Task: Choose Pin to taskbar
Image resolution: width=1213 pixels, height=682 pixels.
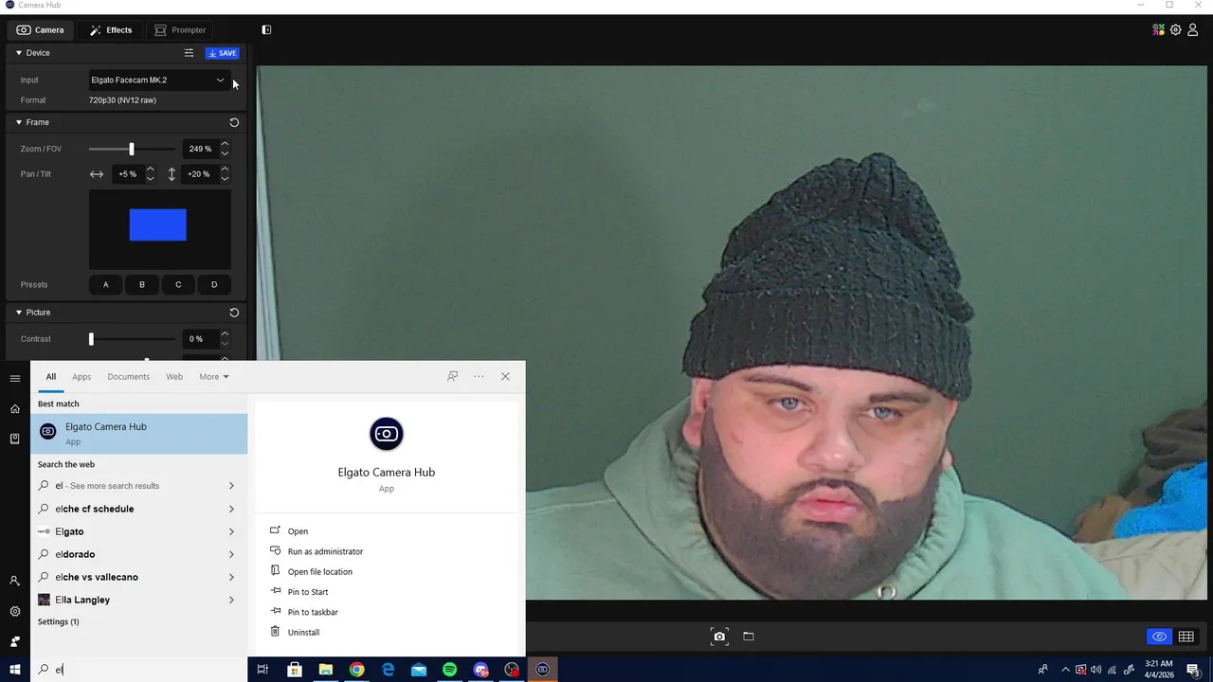Action: coord(313,613)
